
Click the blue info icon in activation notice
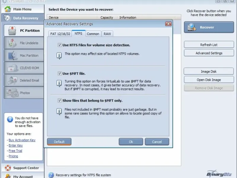(10, 119)
